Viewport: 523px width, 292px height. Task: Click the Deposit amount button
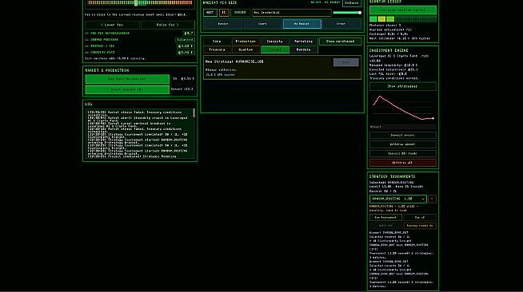(x=402, y=136)
